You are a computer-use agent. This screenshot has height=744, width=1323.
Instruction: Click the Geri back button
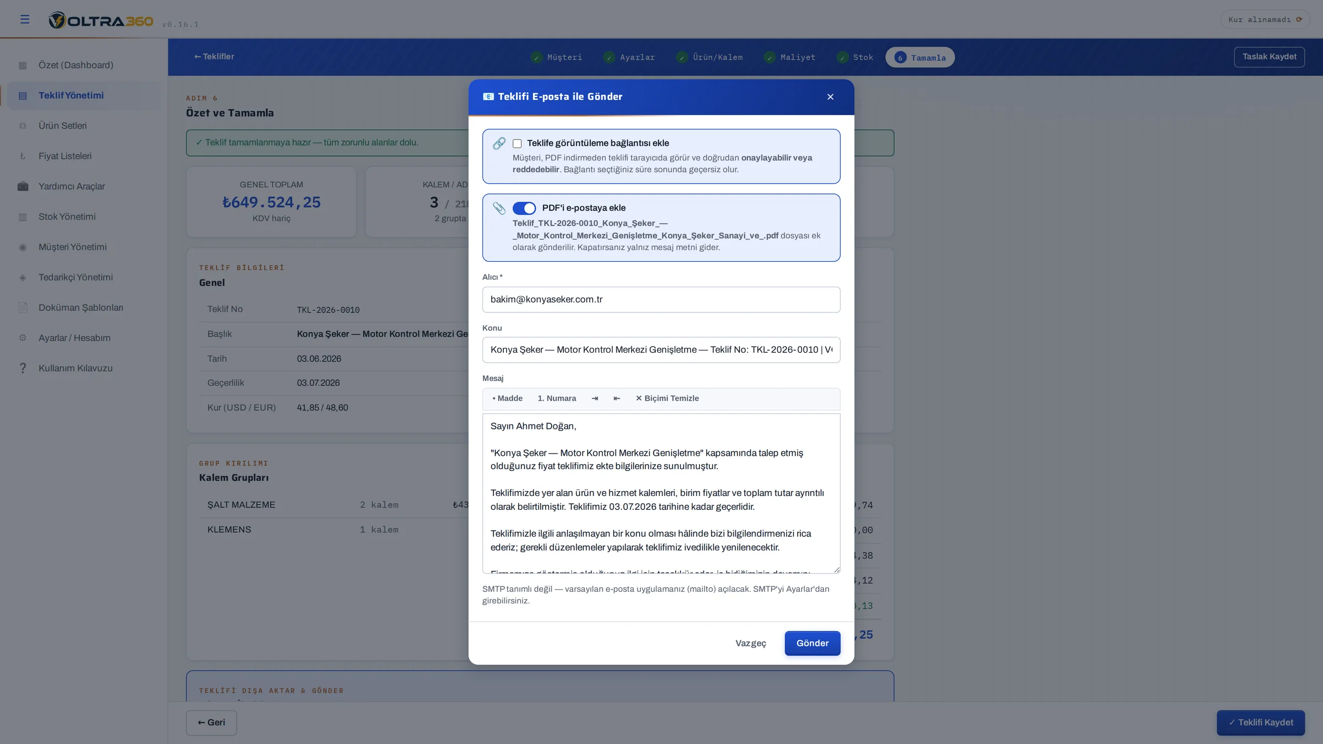click(211, 723)
